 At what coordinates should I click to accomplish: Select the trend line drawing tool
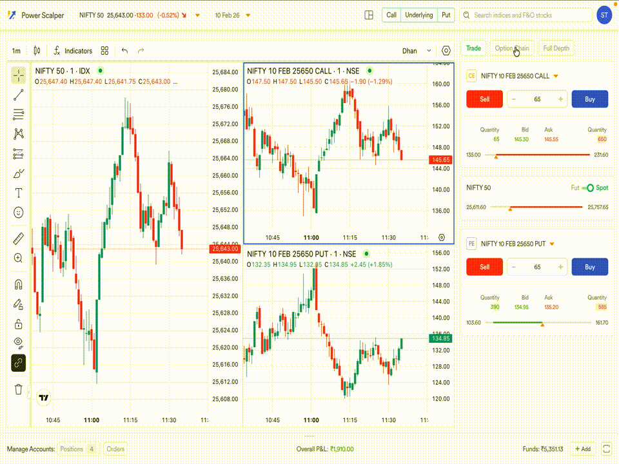(18, 95)
